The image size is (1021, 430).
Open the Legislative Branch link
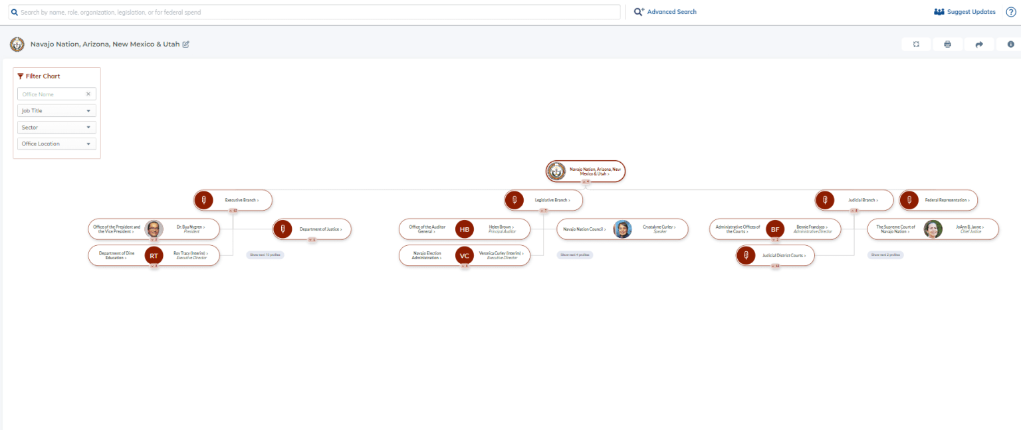point(552,200)
